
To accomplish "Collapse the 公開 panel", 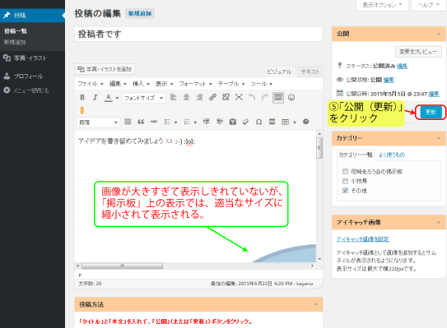I will pyautogui.click(x=439, y=34).
